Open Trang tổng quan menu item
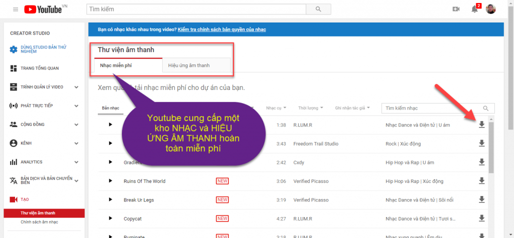514x238 pixels. pos(40,68)
